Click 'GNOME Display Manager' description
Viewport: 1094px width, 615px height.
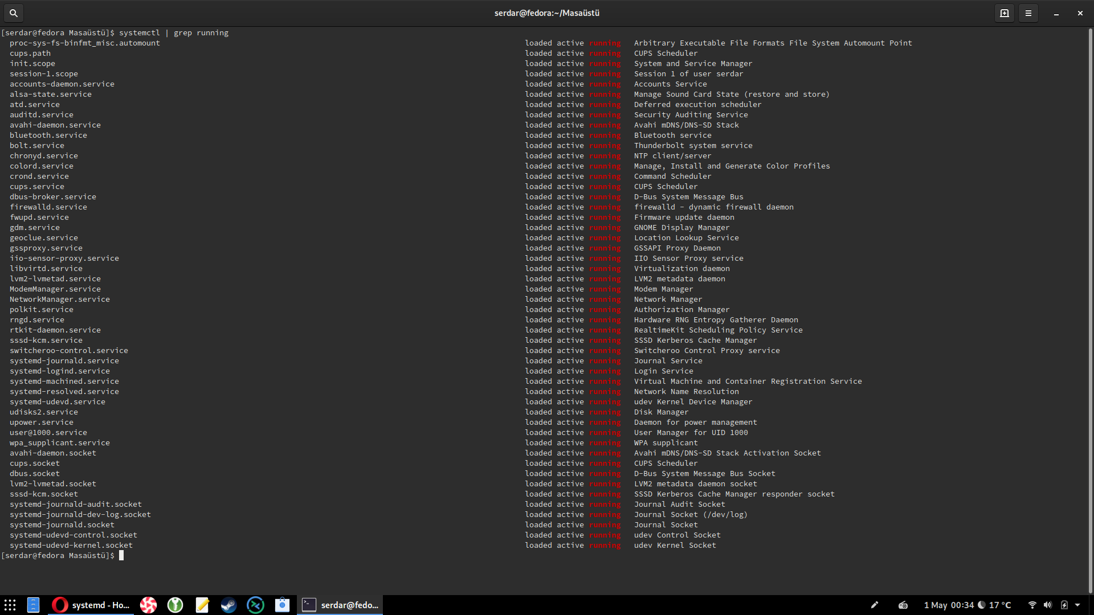[682, 228]
